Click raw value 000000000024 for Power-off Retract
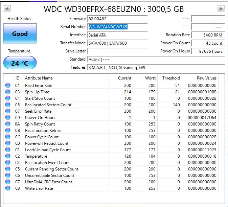 (x=202, y=143)
